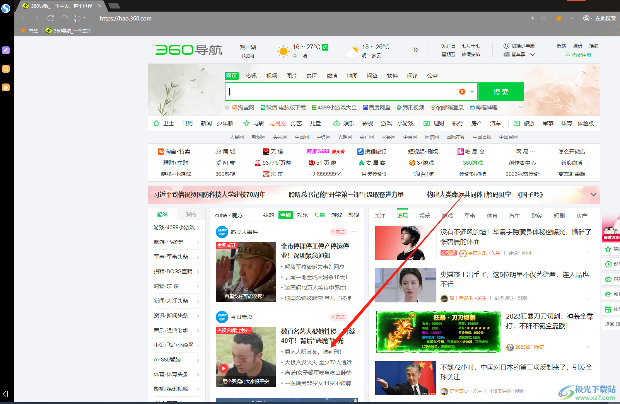
Task: Click the 娱乐 gamepad icon link
Action: point(336,123)
